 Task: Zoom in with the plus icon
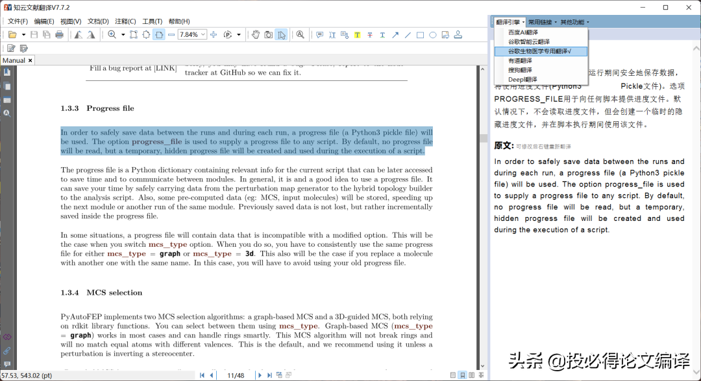tap(214, 35)
